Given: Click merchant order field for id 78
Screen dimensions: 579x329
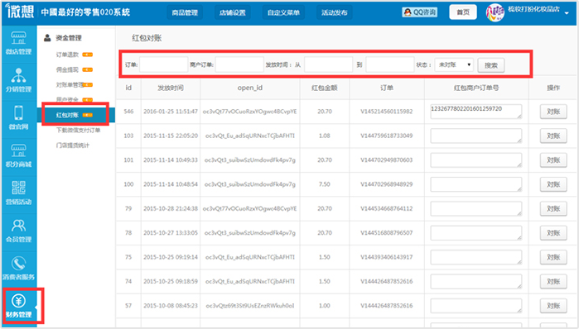Looking at the screenshot, I should tap(476, 233).
